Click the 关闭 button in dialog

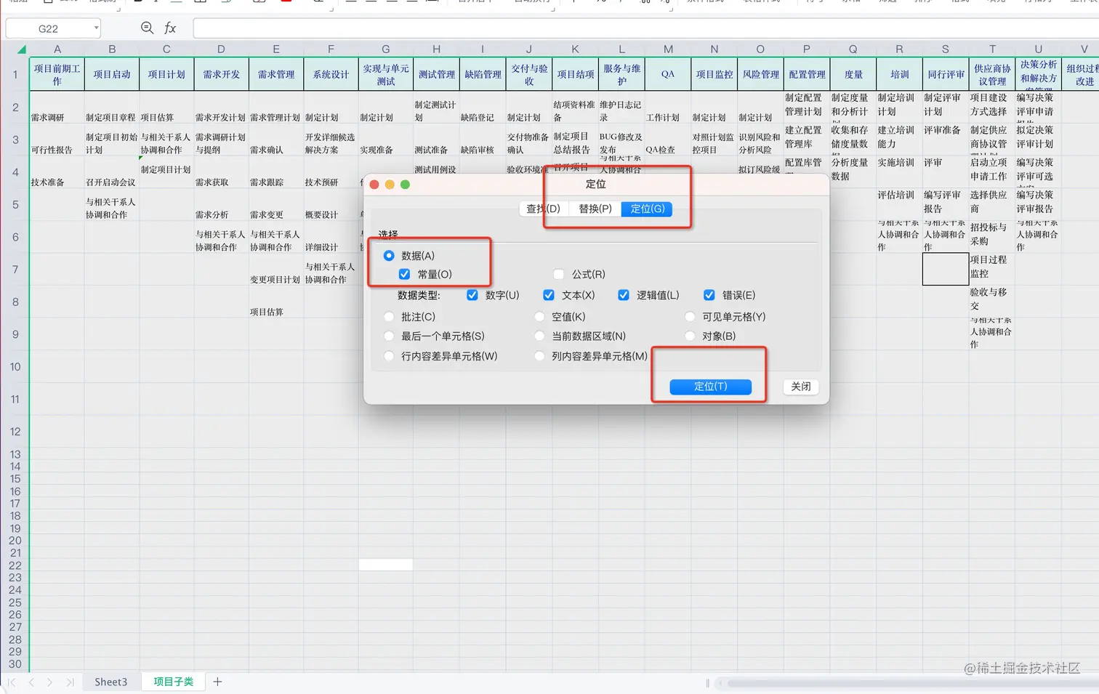coord(801,387)
